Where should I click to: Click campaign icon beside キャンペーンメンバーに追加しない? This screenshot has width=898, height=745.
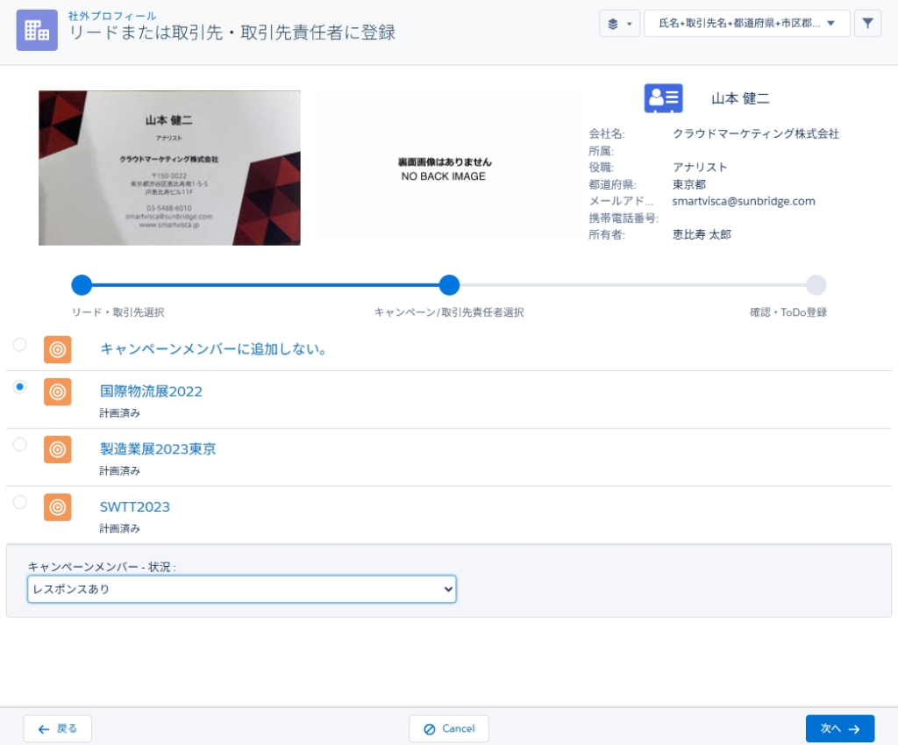coord(58,349)
